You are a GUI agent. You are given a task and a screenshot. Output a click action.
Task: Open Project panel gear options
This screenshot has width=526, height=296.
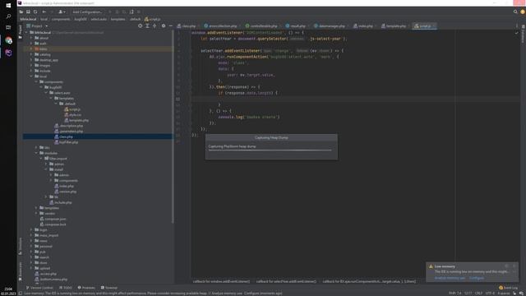(x=164, y=25)
